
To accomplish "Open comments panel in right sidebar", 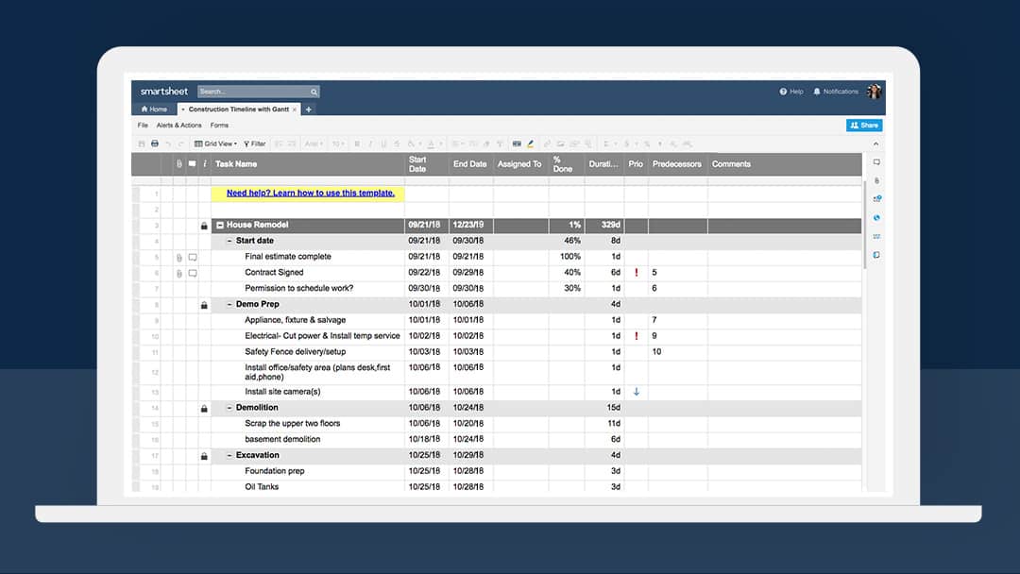I will 876,162.
